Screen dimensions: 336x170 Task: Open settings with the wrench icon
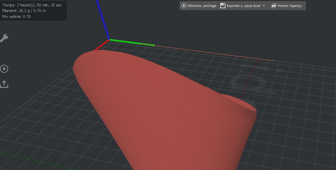[4, 38]
